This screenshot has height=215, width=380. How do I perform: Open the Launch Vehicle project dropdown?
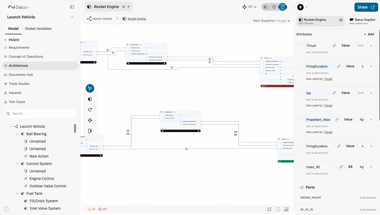tap(40, 17)
